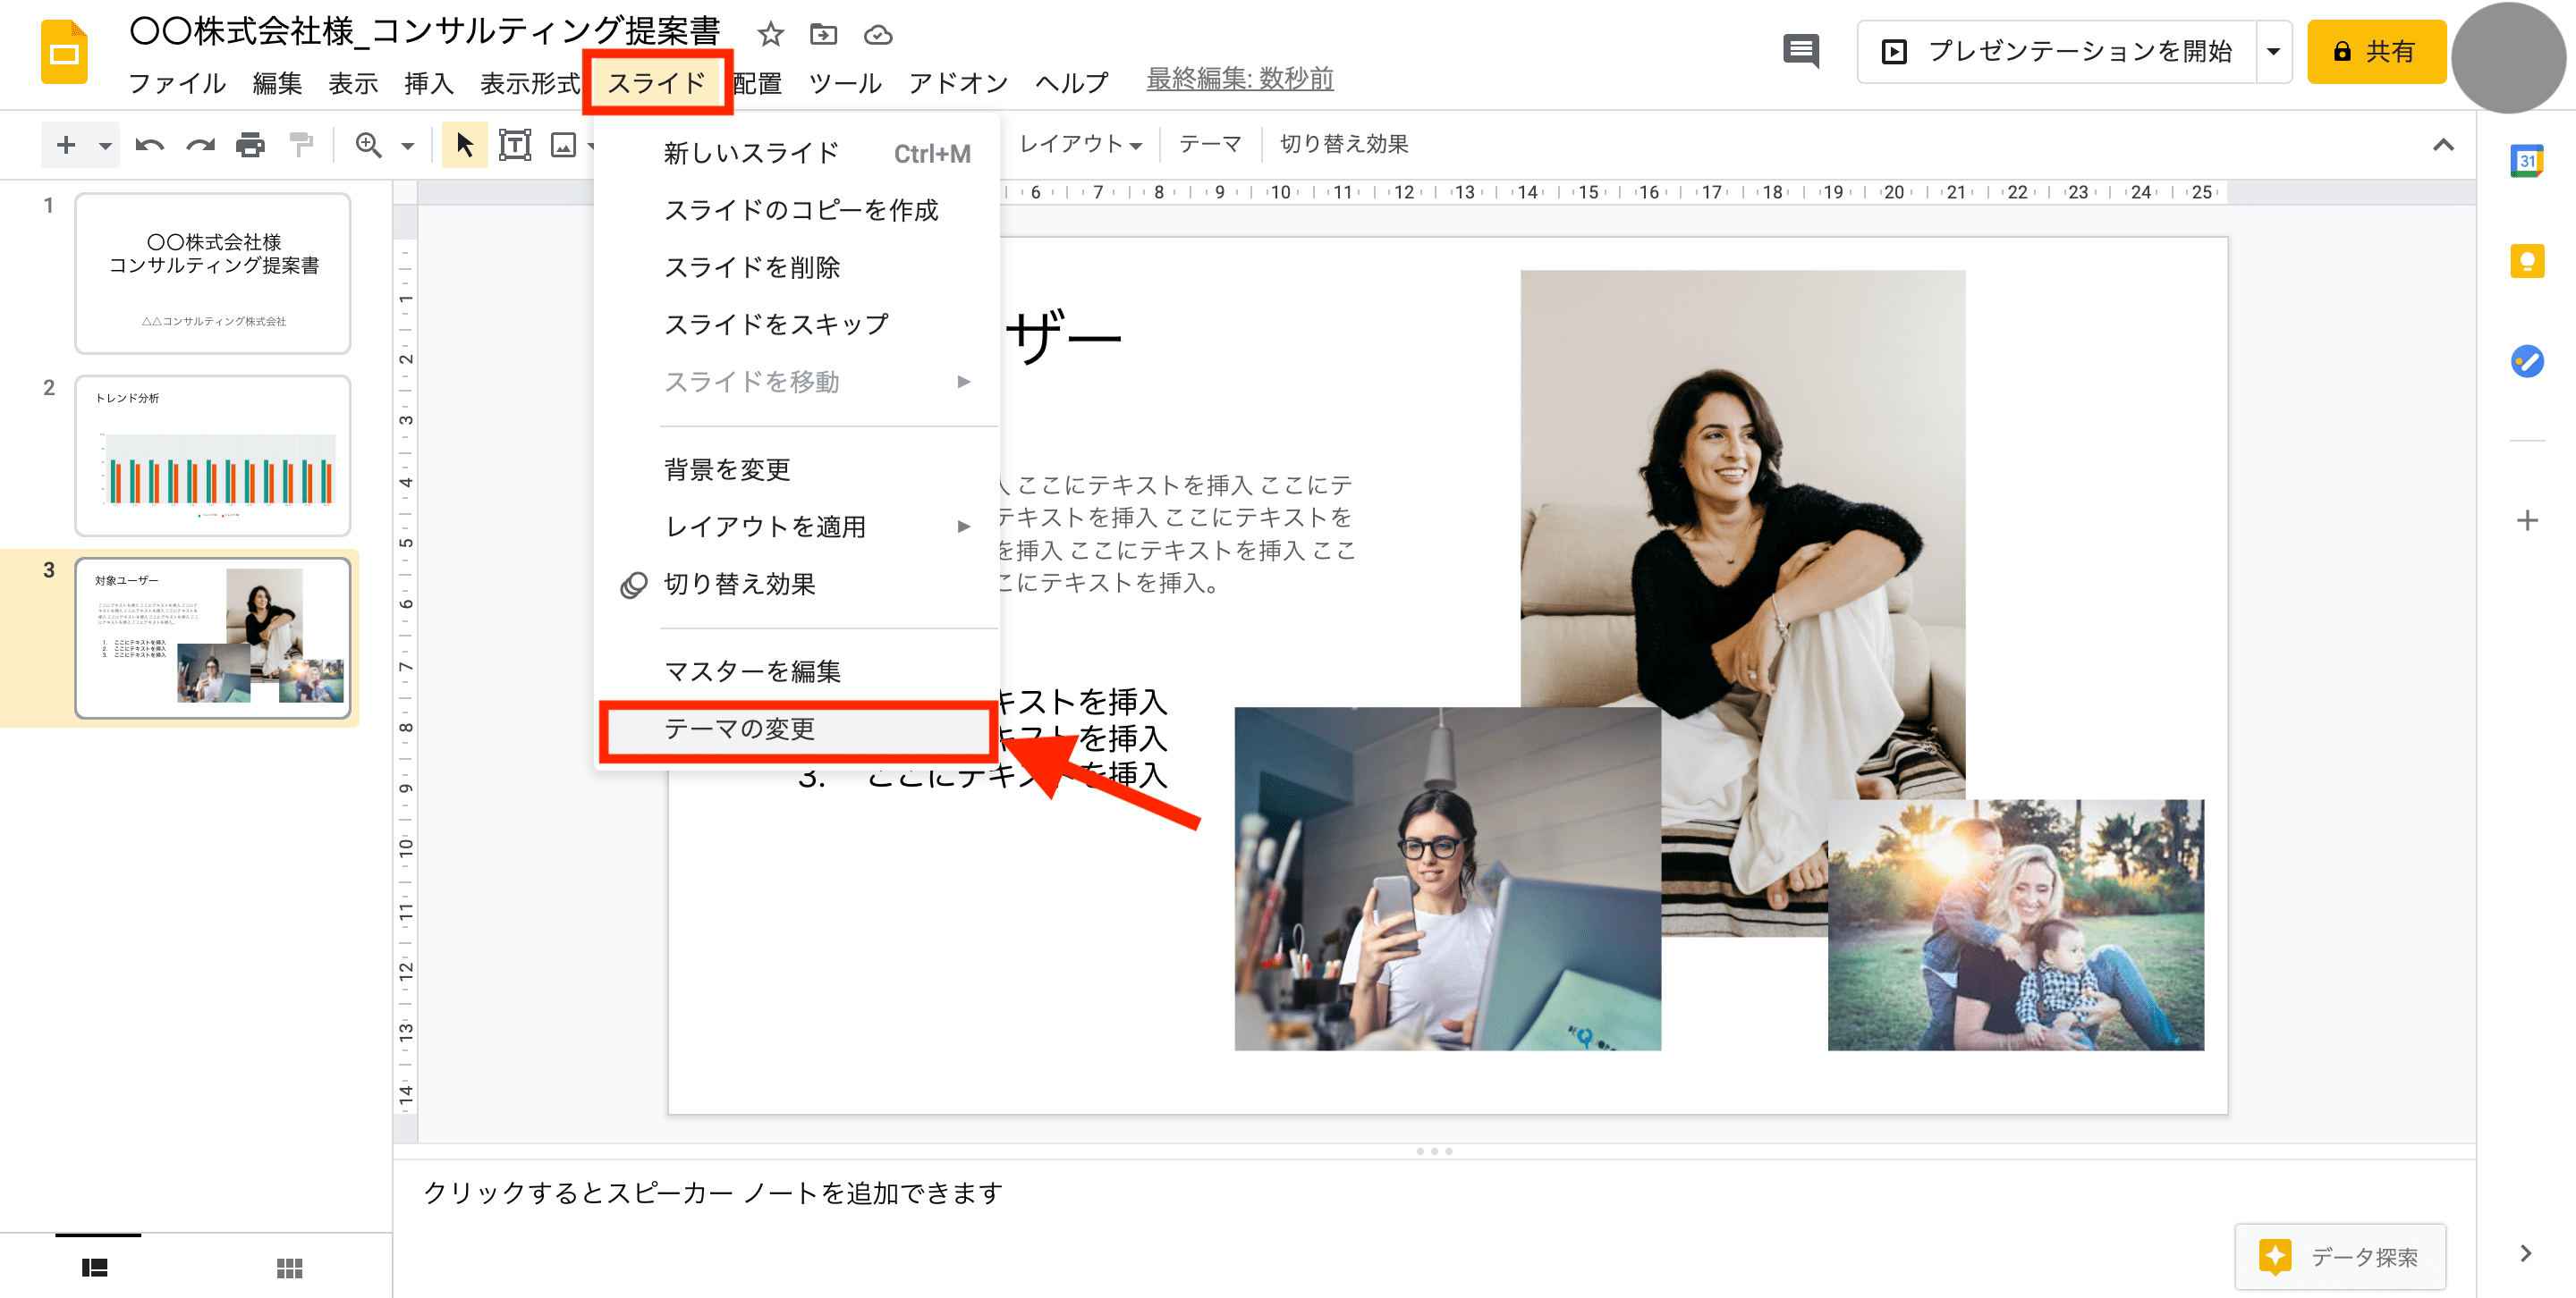The width and height of the screenshot is (2576, 1298).
Task: Open the ヘルプ menu
Action: coord(1071,82)
